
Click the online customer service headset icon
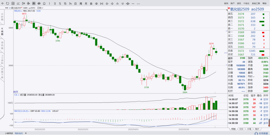coord(256,133)
